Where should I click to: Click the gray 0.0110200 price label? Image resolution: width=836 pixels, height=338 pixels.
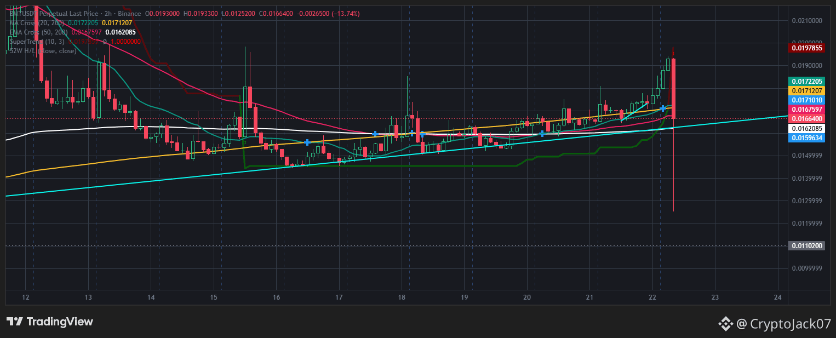point(806,246)
